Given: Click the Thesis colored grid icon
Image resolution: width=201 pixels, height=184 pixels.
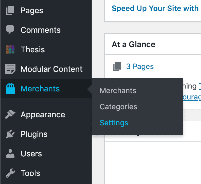Looking at the screenshot, I should pyautogui.click(x=10, y=49).
